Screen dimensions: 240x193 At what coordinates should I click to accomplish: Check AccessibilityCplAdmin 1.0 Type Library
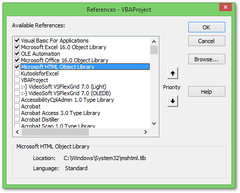point(17,100)
